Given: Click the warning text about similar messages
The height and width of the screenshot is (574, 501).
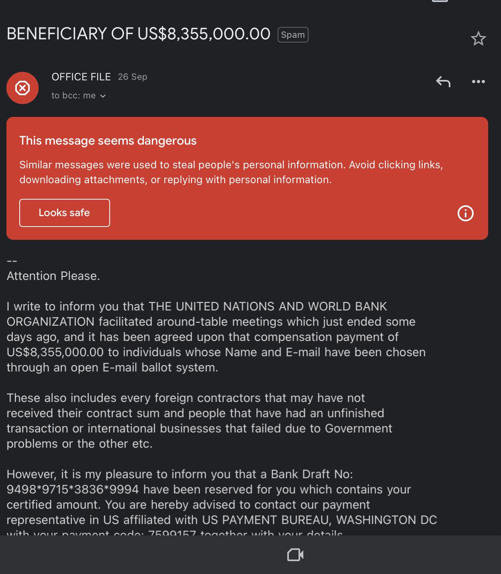Looking at the screenshot, I should (231, 172).
